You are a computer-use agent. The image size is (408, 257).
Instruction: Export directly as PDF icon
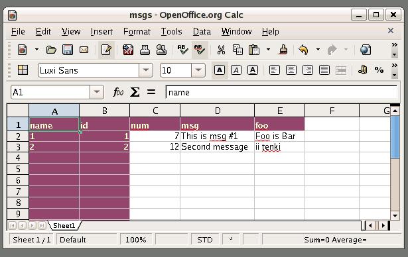coord(128,50)
